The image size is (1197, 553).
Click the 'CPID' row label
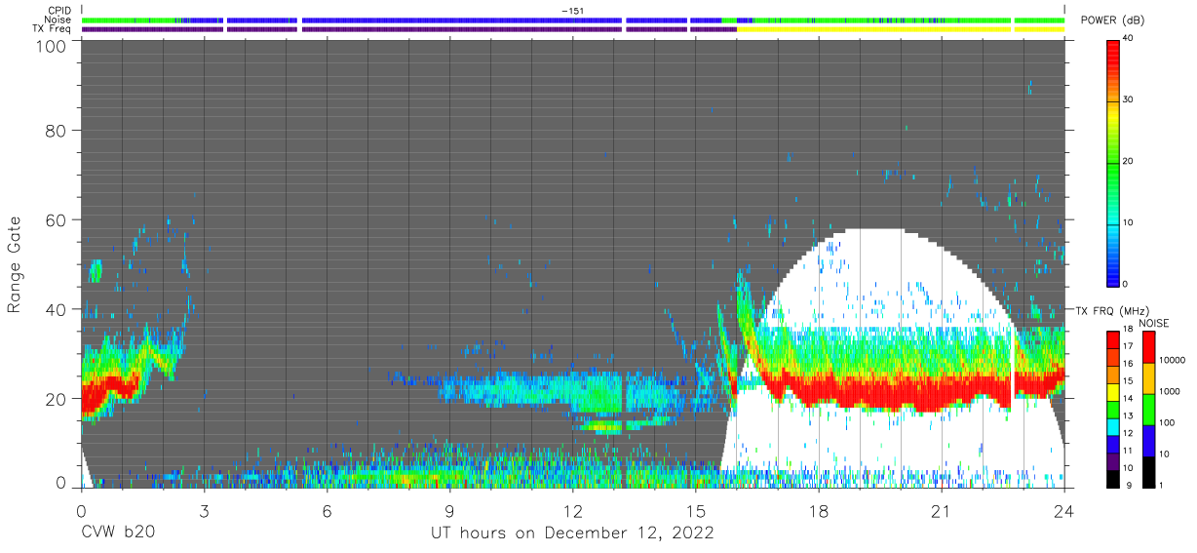pos(59,10)
